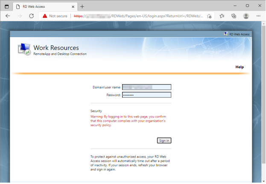Open the Favorites list icon

[222, 16]
